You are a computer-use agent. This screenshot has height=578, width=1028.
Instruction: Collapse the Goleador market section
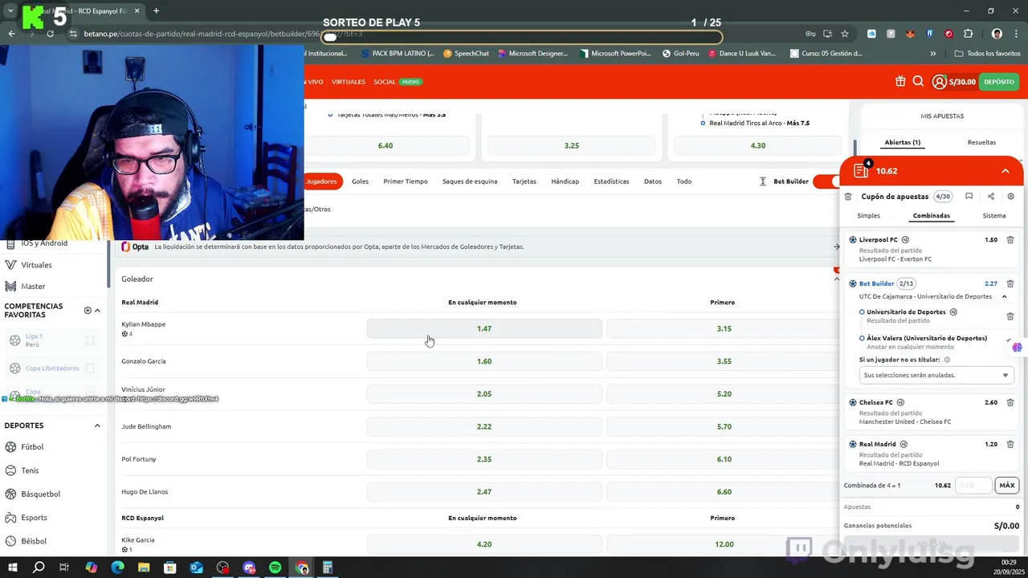[x=836, y=279]
